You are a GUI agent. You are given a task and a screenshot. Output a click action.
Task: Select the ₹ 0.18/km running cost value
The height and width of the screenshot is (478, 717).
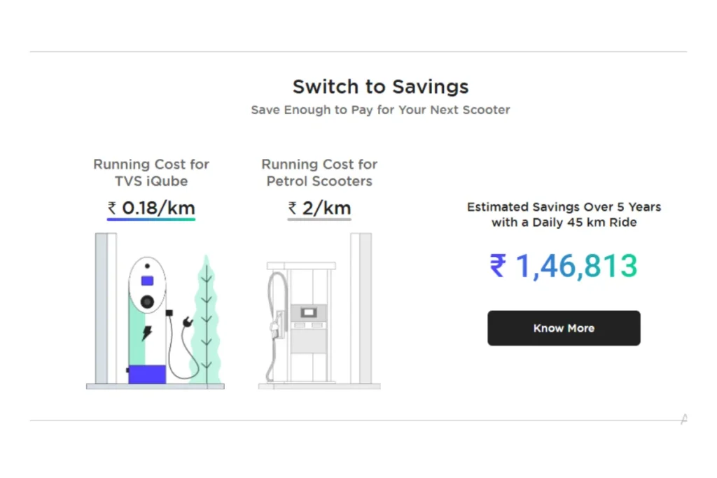151,209
